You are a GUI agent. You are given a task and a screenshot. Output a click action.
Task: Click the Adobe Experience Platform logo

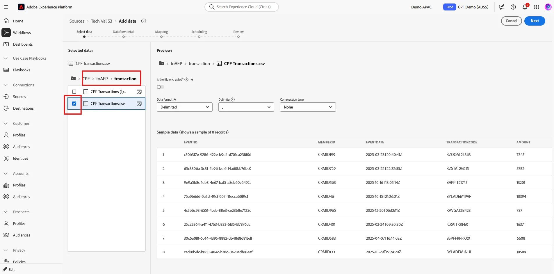point(21,7)
